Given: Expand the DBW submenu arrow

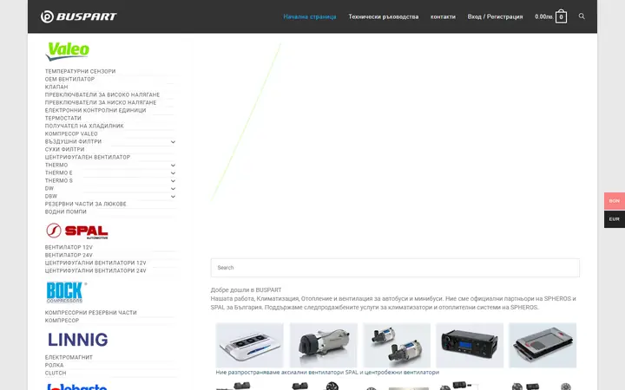Looking at the screenshot, I should pos(173,196).
